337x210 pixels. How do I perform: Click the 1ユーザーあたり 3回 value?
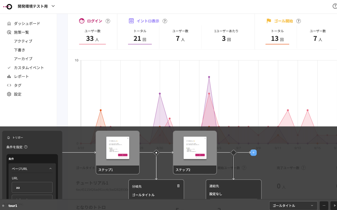coord(226,39)
